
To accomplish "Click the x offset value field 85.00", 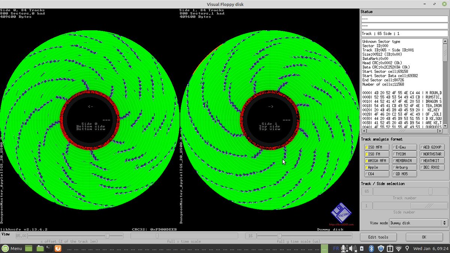I will (x=21, y=236).
